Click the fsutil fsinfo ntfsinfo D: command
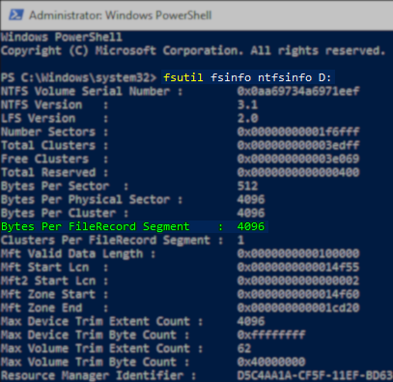Screen dimensions: 393x382 pos(247,77)
